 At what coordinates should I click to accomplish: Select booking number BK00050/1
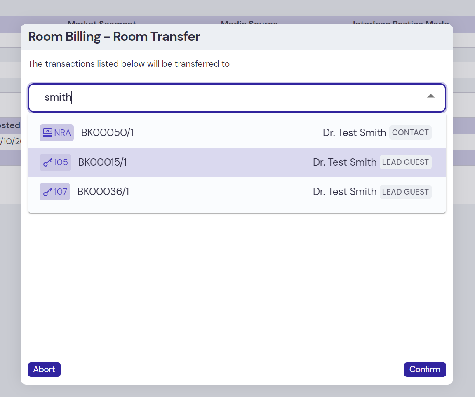107,133
